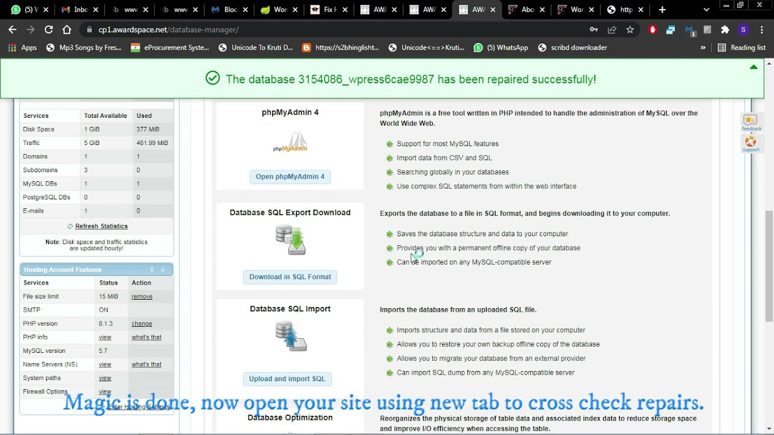Expand more bookmarks chevron

pos(703,48)
